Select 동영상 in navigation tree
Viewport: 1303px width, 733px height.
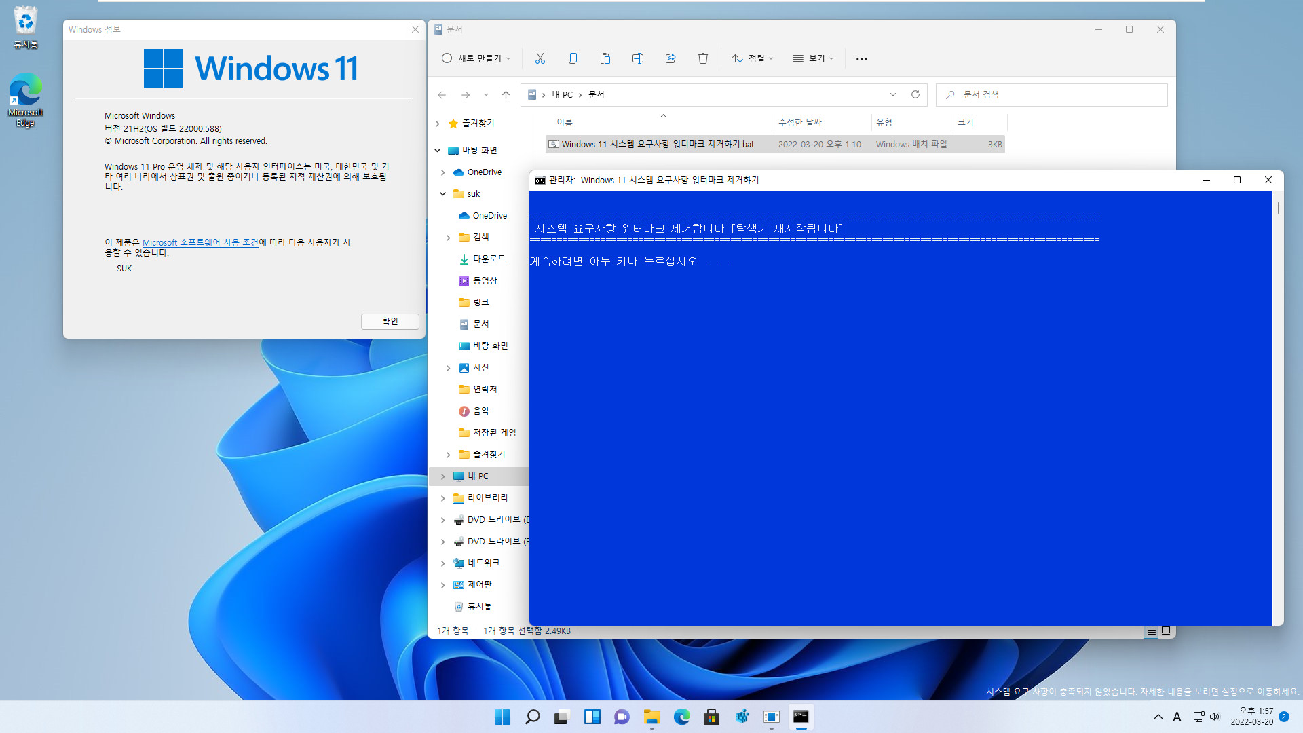point(485,281)
